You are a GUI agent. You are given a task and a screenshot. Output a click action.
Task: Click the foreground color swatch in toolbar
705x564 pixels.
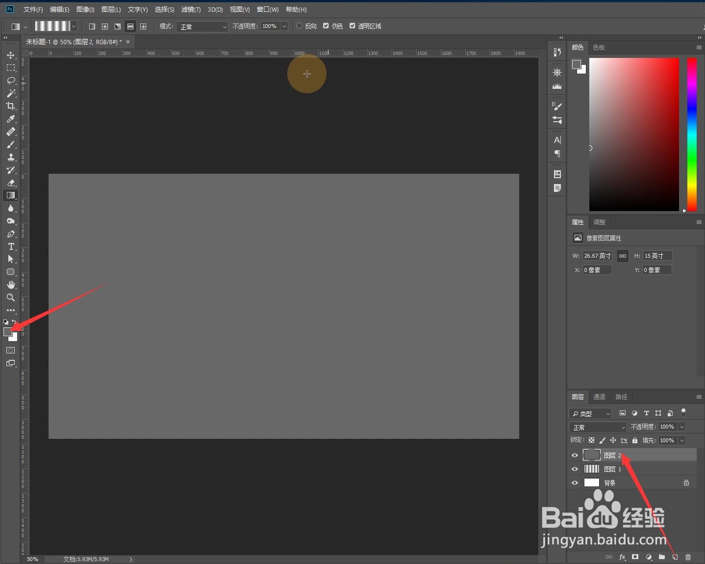8,332
